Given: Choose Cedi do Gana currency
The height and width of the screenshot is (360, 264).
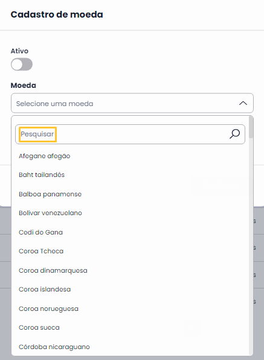Looking at the screenshot, I should point(40,232).
